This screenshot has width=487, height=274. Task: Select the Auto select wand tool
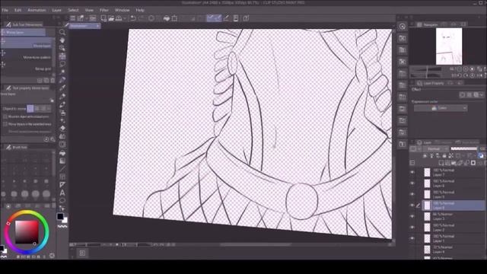62,72
